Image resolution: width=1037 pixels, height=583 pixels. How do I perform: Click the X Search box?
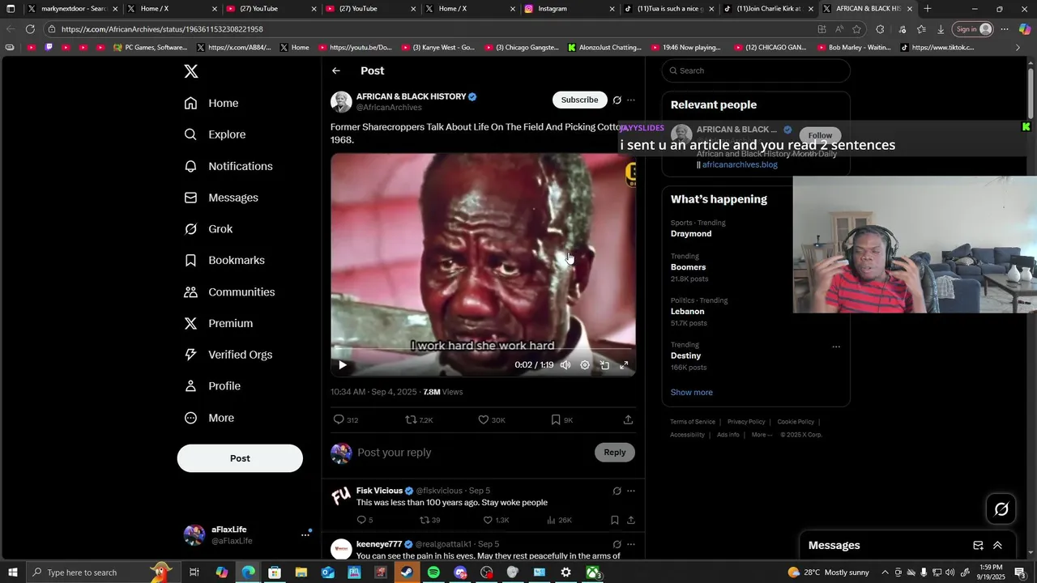[x=756, y=70]
